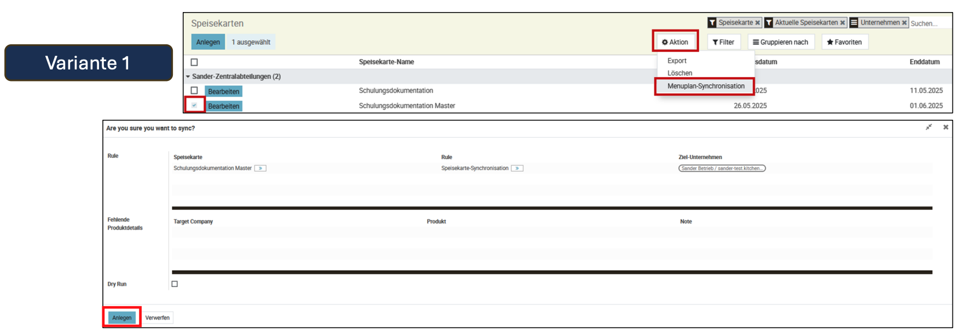Uncheck the Schulungsdokumentation Master row checkbox
The width and height of the screenshot is (959, 333).
point(194,106)
